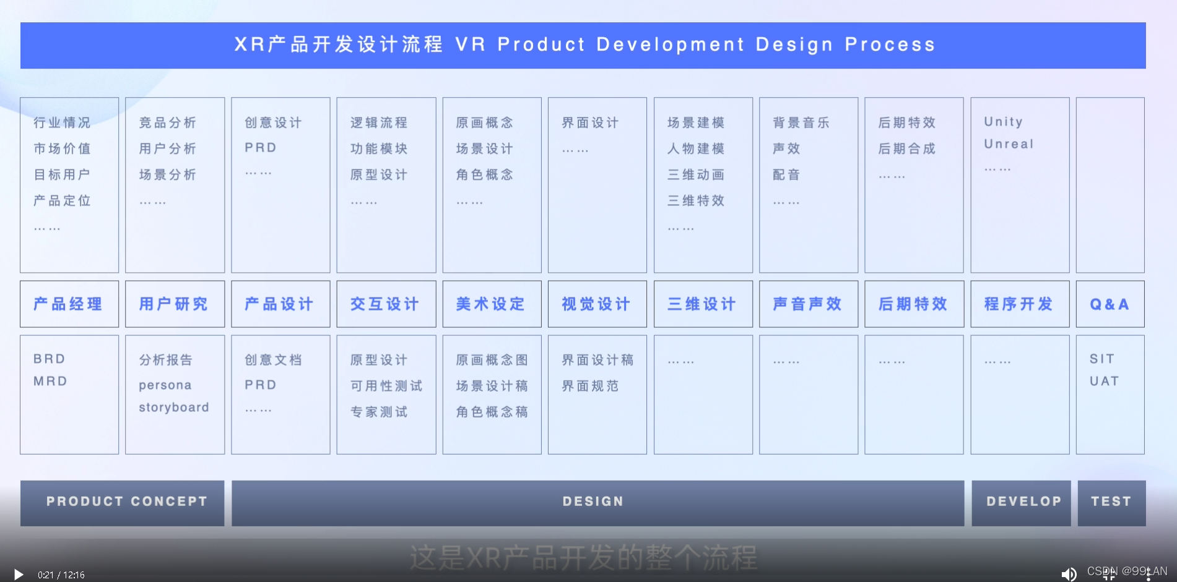
Task: Click the 界面设计 text in the top row
Action: point(590,122)
